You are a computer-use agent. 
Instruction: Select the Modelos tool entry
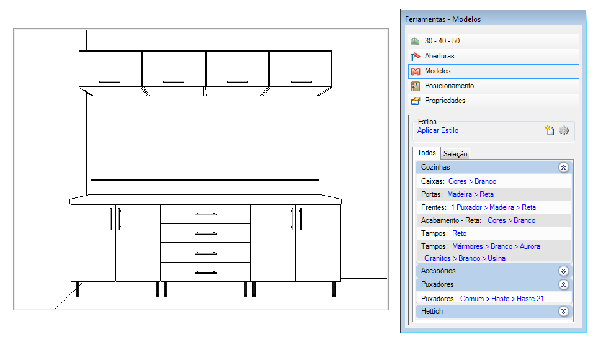(x=494, y=71)
